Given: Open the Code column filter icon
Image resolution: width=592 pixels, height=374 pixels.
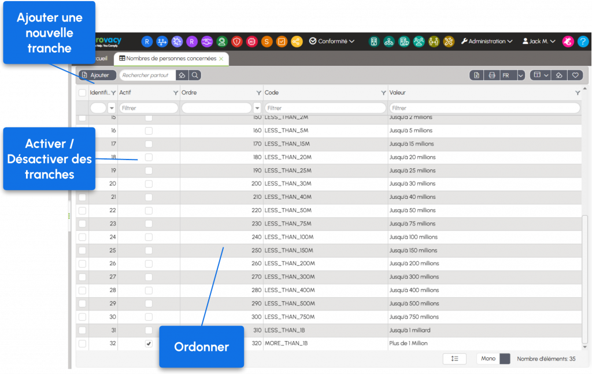Looking at the screenshot, I should click(x=383, y=93).
